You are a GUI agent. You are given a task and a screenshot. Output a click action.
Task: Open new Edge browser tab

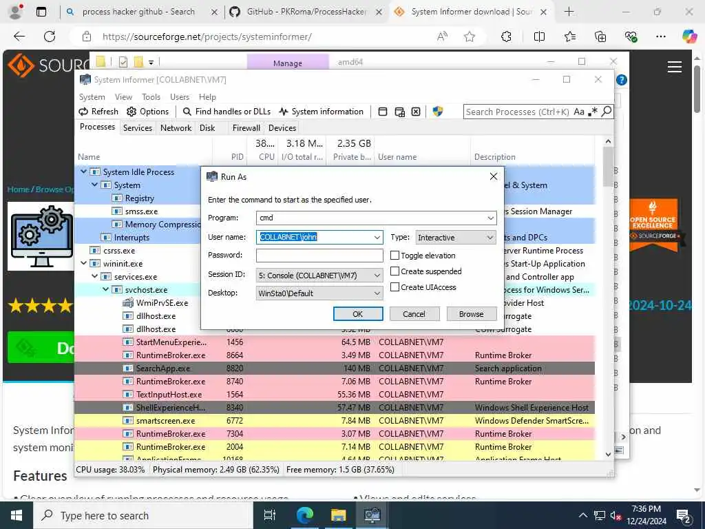pos(569,12)
